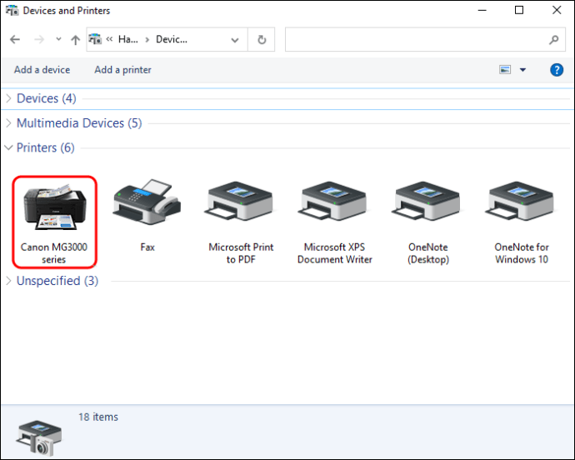Refresh the Devices and Printers view
This screenshot has width=575, height=460.
coord(262,39)
